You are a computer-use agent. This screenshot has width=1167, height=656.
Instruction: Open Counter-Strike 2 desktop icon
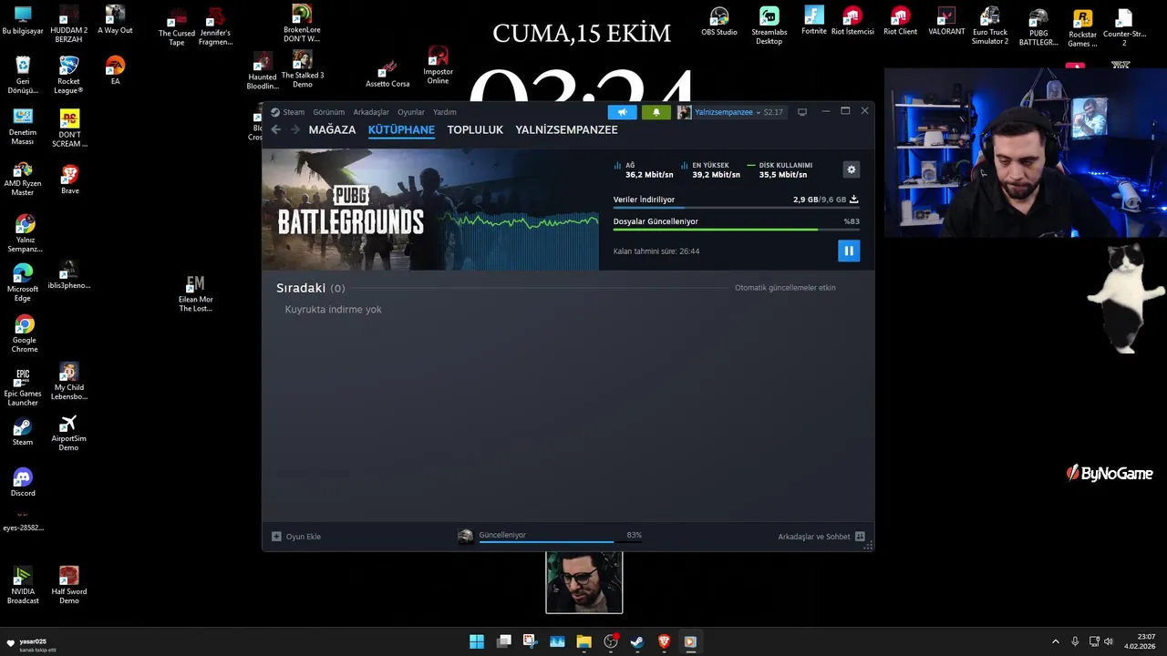pyautogui.click(x=1124, y=27)
